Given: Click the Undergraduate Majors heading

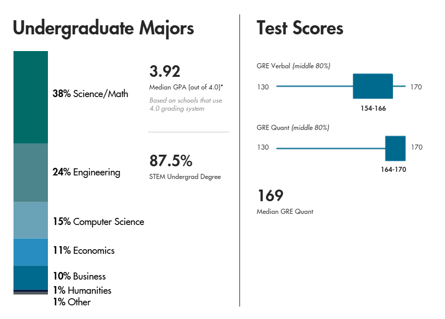Looking at the screenshot, I should [x=103, y=29].
